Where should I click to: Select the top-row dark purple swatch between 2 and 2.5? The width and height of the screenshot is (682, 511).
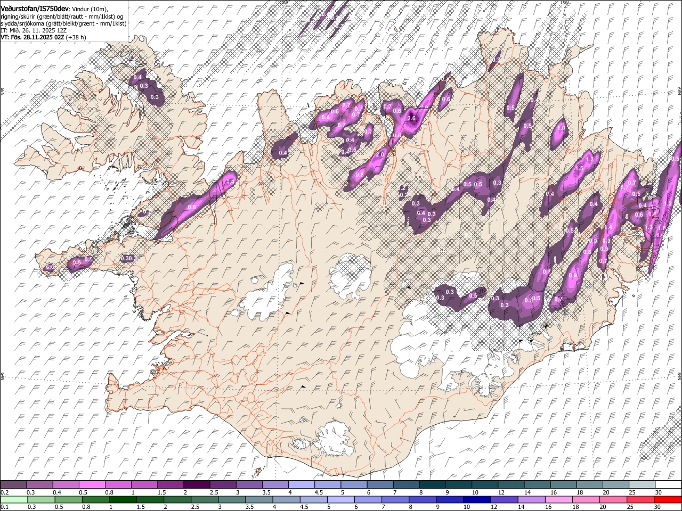[197, 484]
